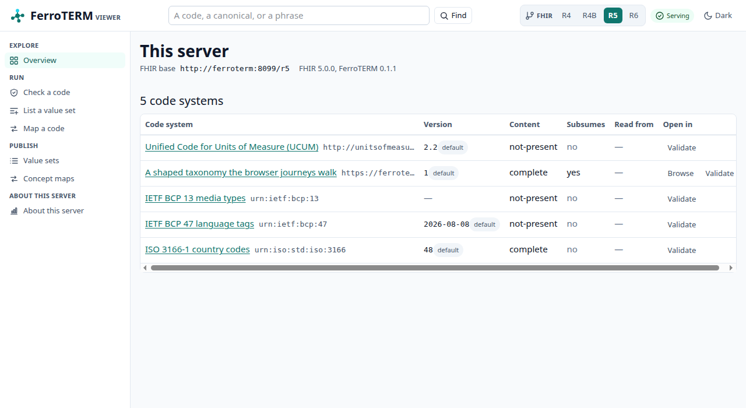Click the Subsumes column header
Viewport: 746px width, 408px height.
click(x=586, y=125)
